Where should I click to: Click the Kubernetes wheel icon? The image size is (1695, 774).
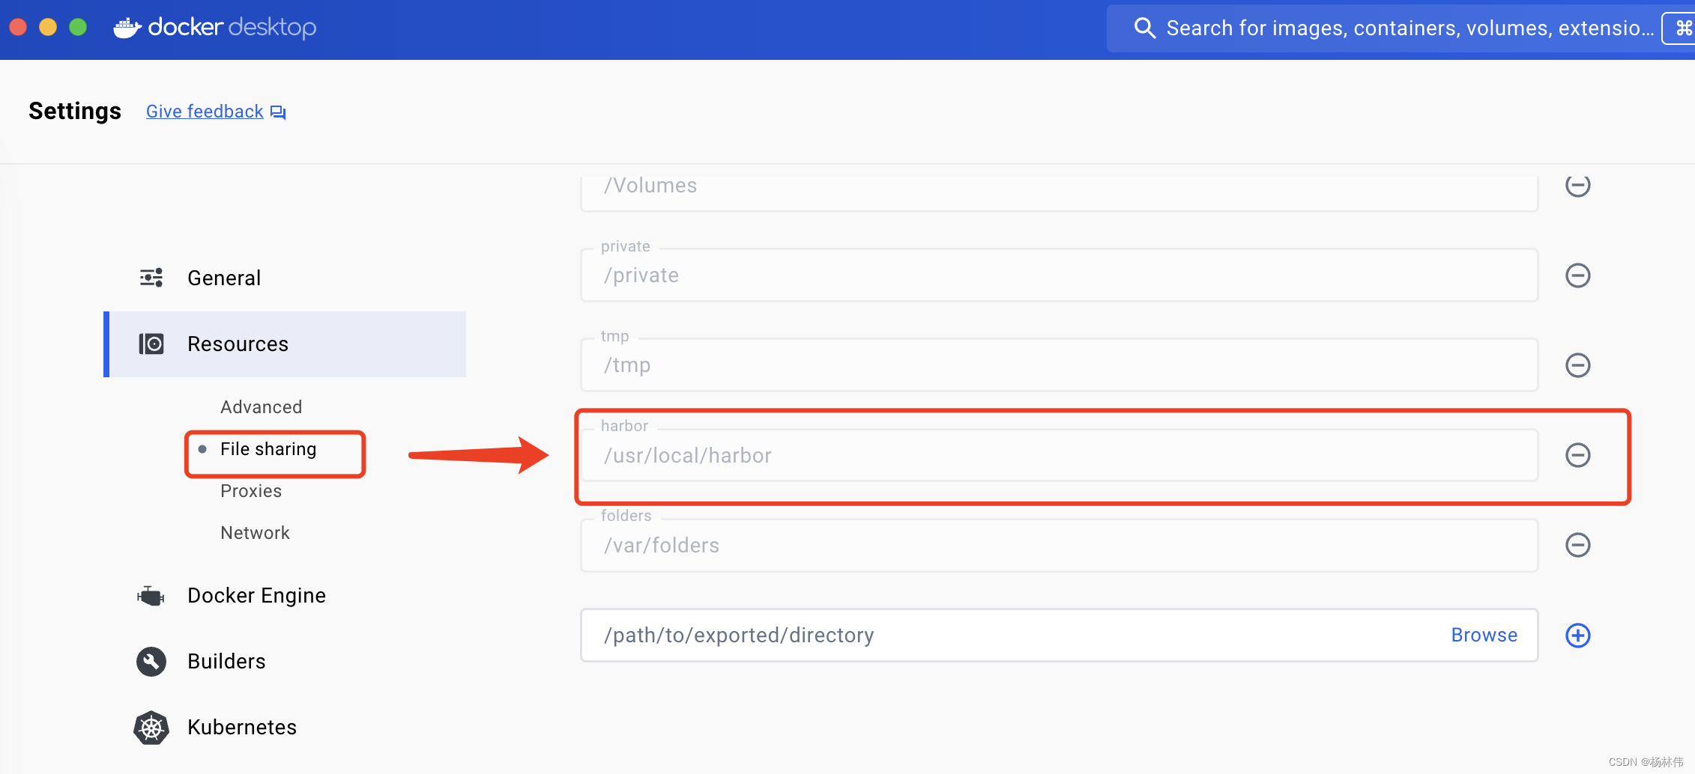point(151,728)
